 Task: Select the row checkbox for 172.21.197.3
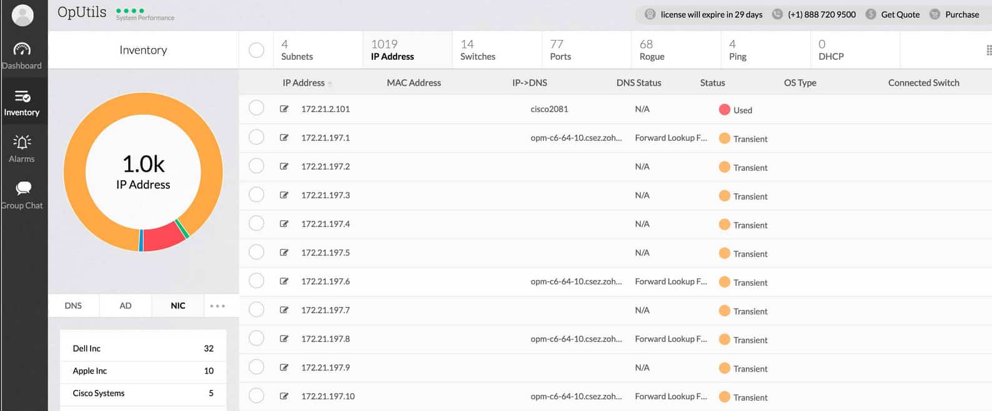pyautogui.click(x=256, y=193)
